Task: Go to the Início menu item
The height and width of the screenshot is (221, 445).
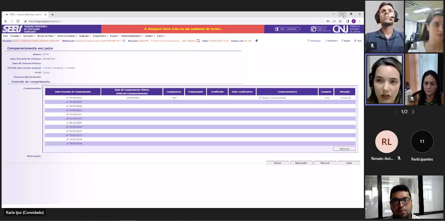Action: [x=5, y=36]
